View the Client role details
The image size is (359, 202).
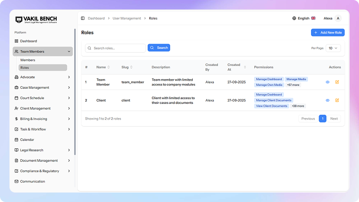click(327, 101)
